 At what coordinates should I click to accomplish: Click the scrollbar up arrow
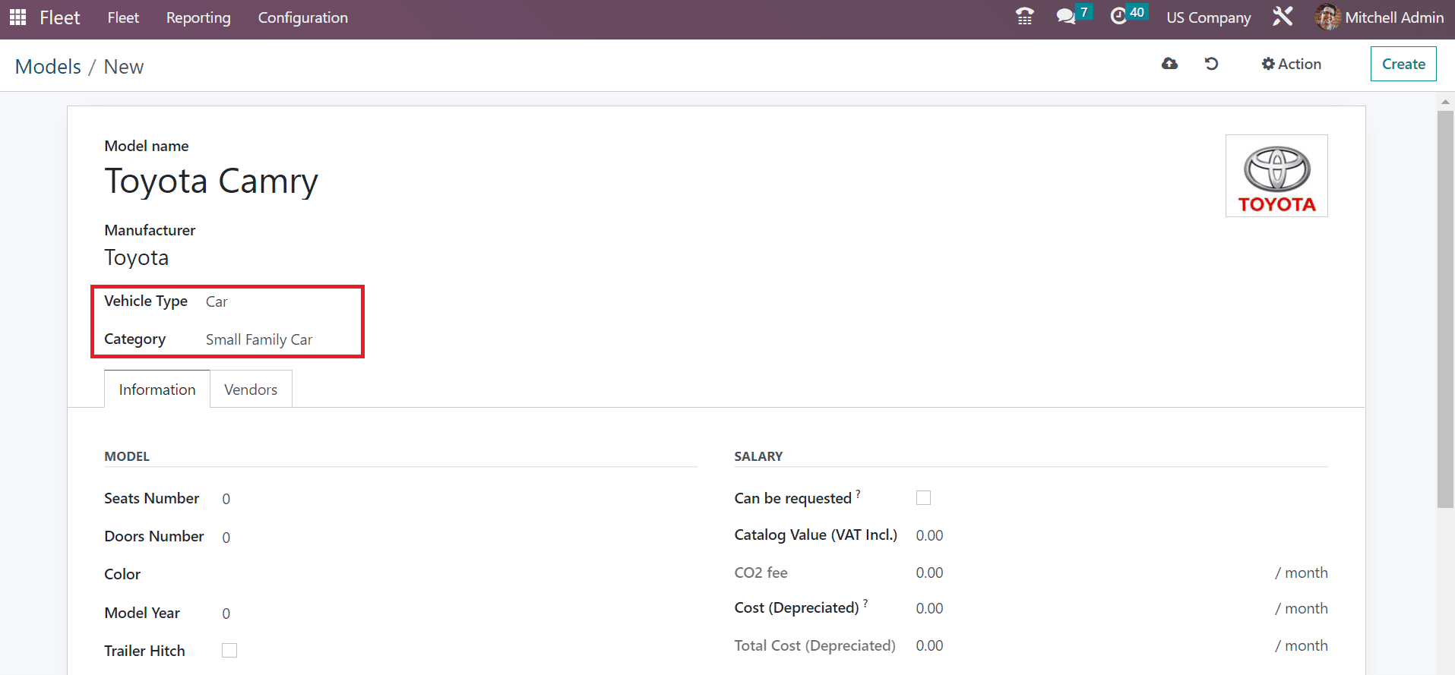[x=1445, y=101]
